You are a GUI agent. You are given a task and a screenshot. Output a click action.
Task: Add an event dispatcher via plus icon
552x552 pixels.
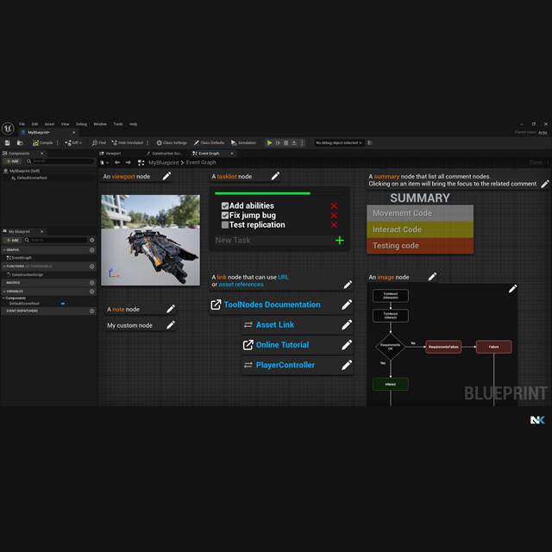[92, 311]
